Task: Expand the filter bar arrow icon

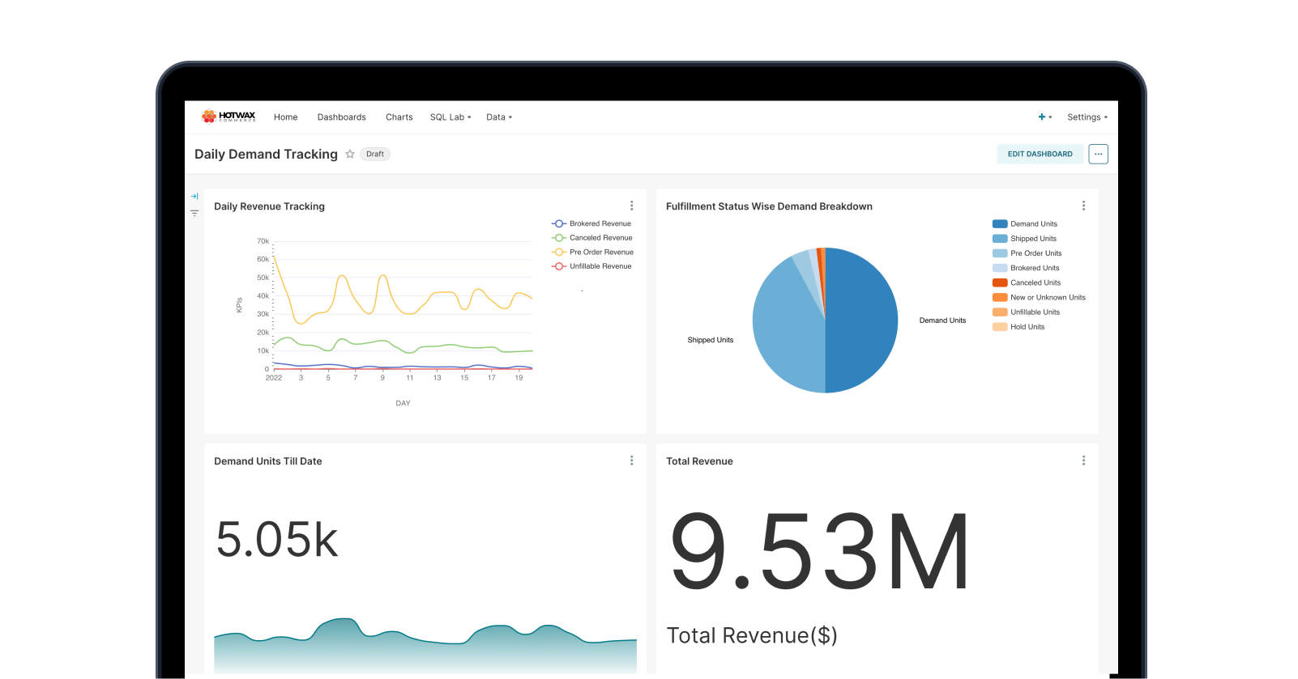Action: 194,196
